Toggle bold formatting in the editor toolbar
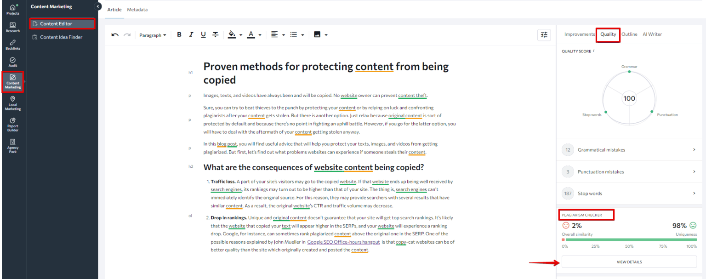Image resolution: width=706 pixels, height=279 pixels. [179, 34]
